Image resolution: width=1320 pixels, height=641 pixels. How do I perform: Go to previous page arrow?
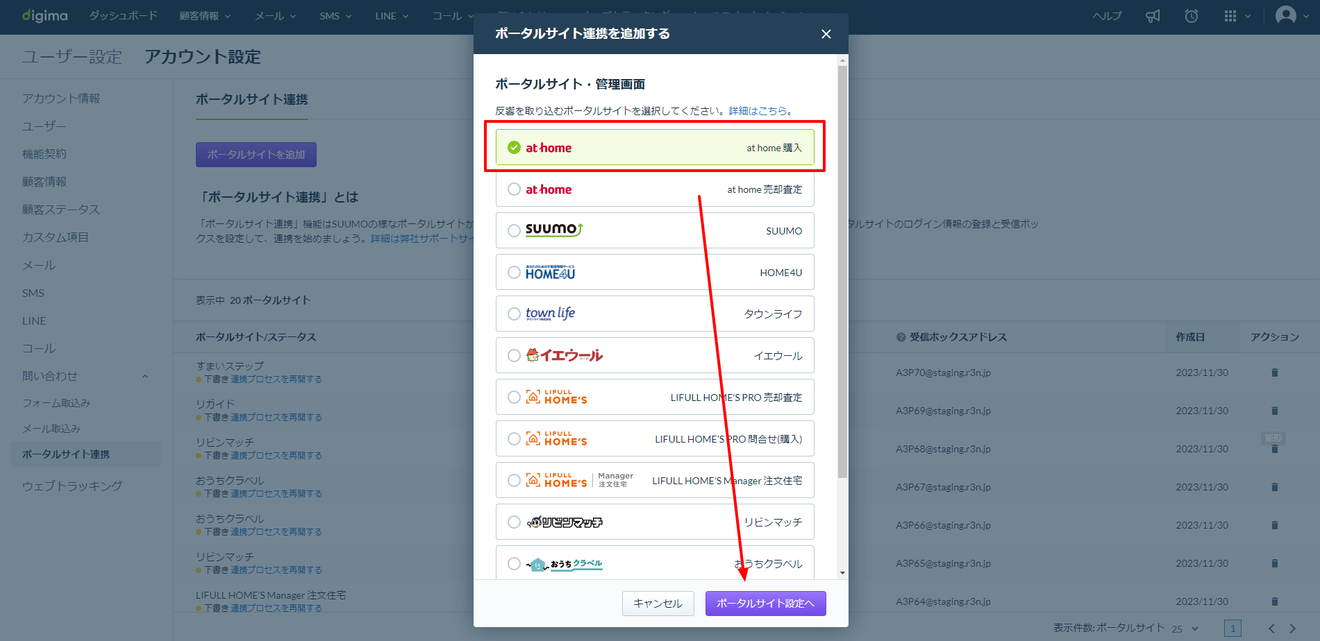coord(1271,629)
